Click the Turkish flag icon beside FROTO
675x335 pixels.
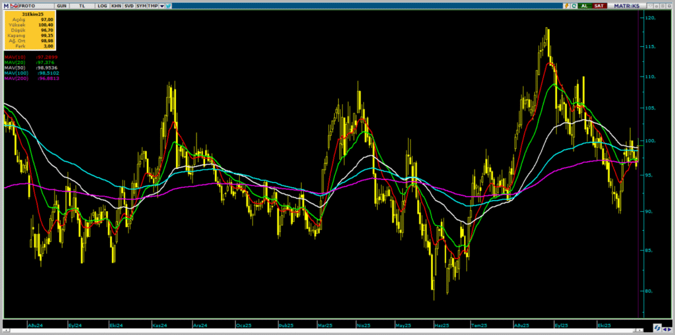[14, 5]
